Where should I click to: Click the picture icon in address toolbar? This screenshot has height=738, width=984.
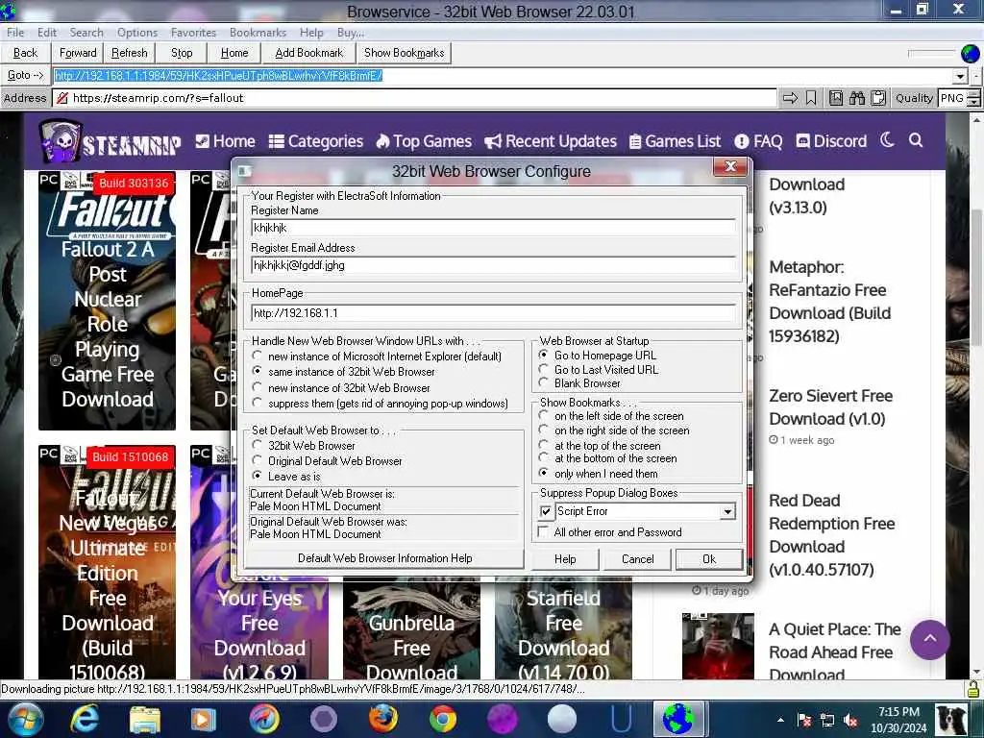836,98
